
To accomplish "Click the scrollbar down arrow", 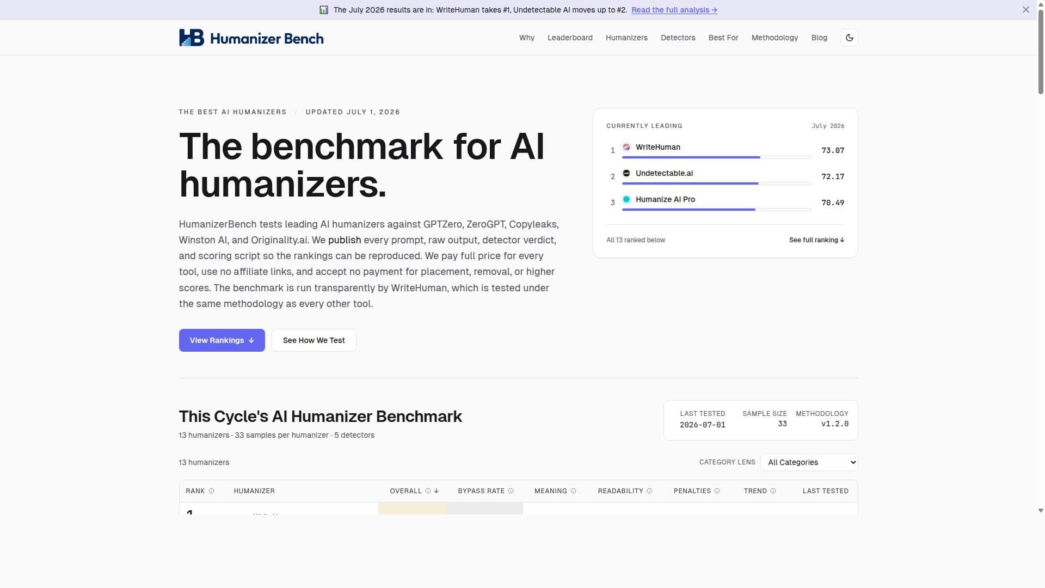I will point(1041,511).
